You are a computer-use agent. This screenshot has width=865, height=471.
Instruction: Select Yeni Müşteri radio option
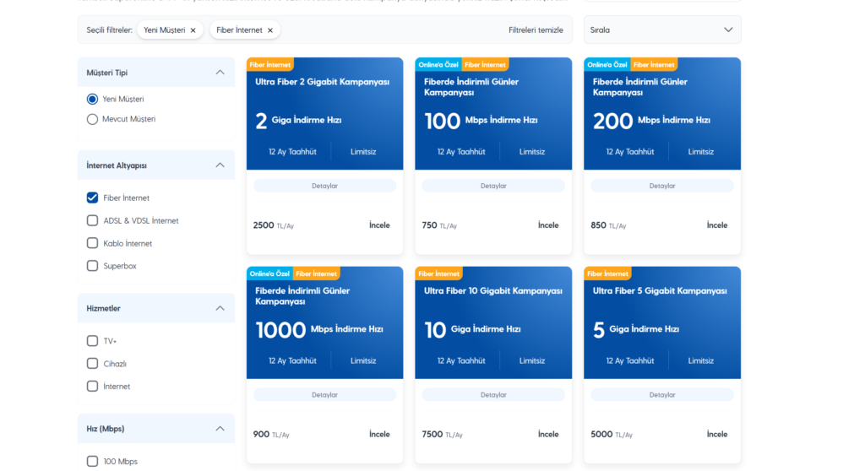click(93, 99)
